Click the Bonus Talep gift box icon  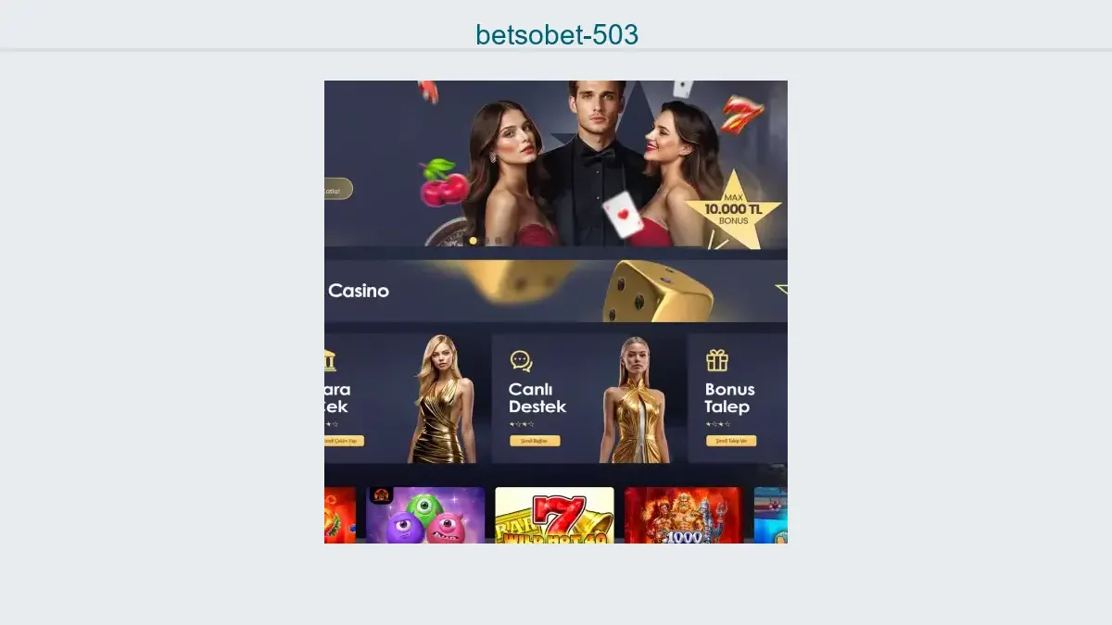coord(717,360)
